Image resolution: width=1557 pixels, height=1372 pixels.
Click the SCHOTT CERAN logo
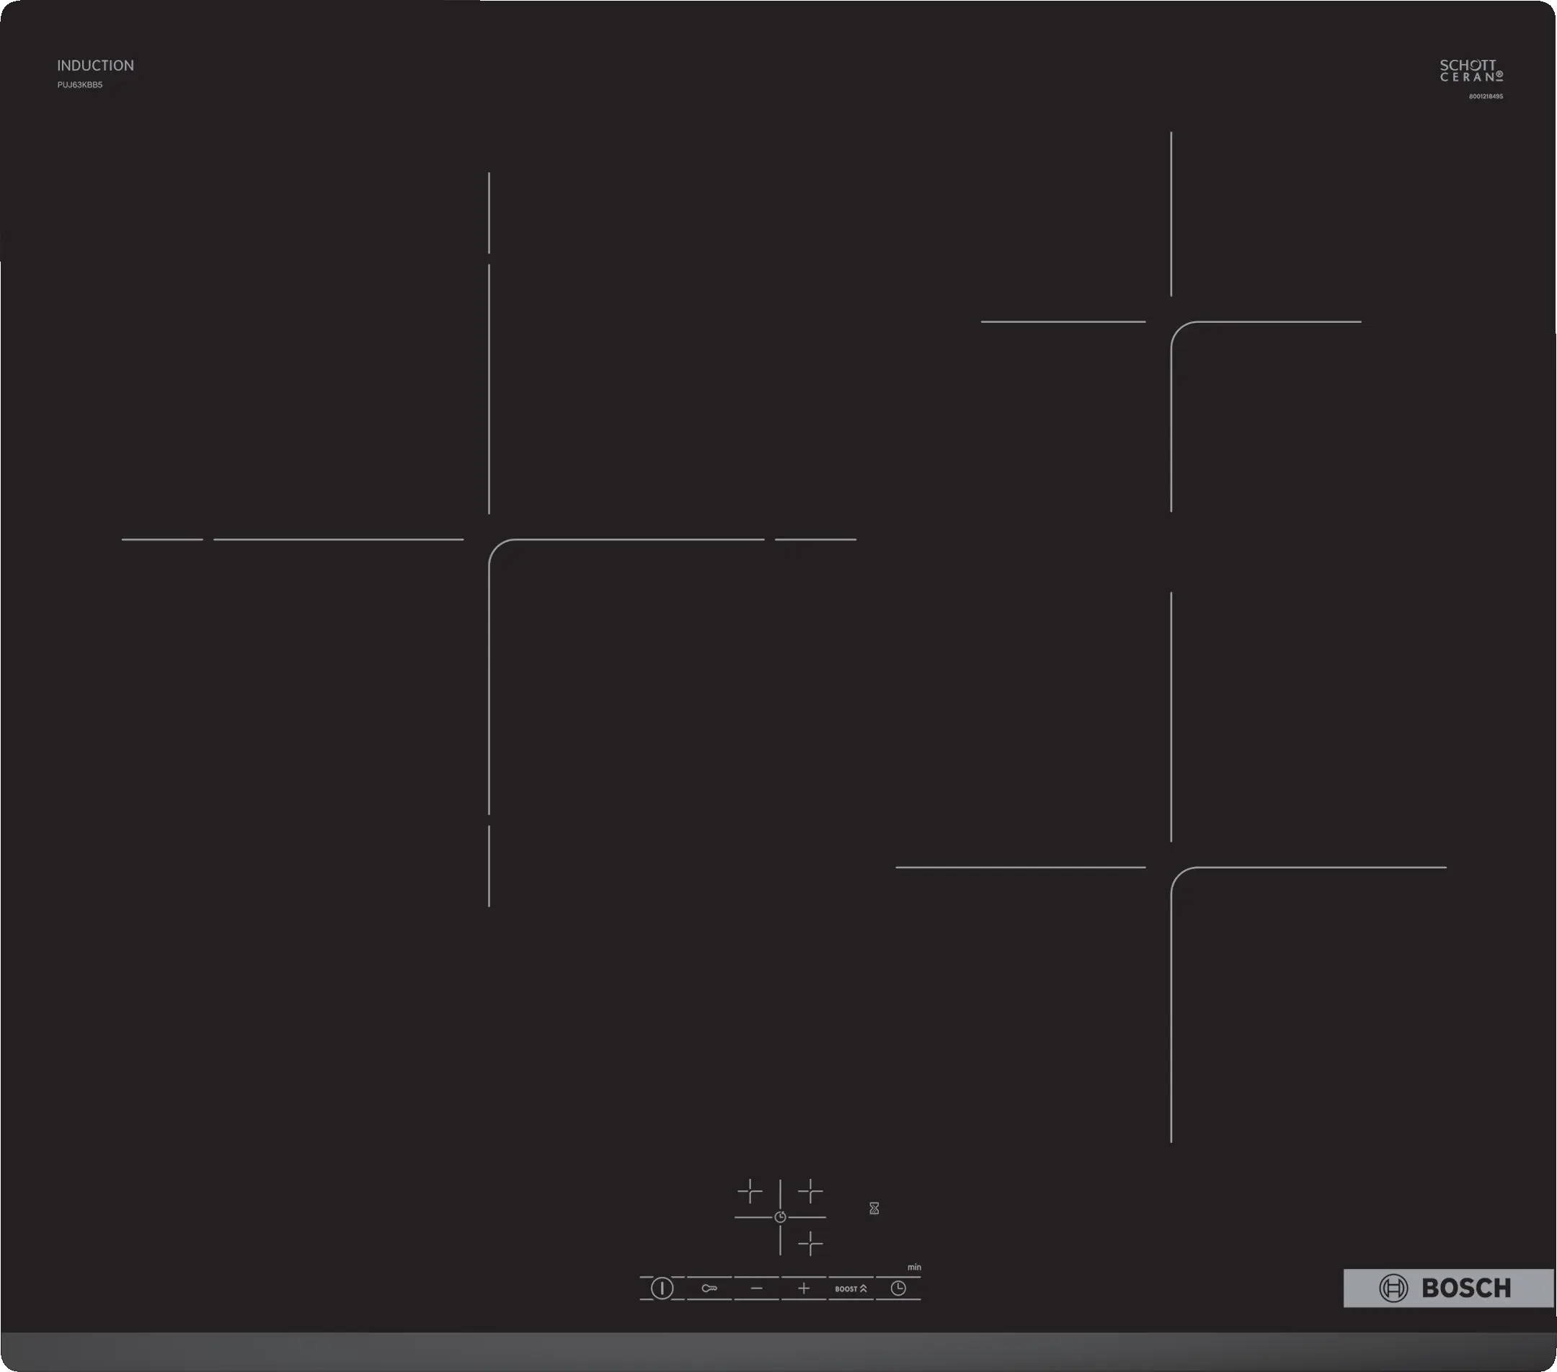(1470, 71)
